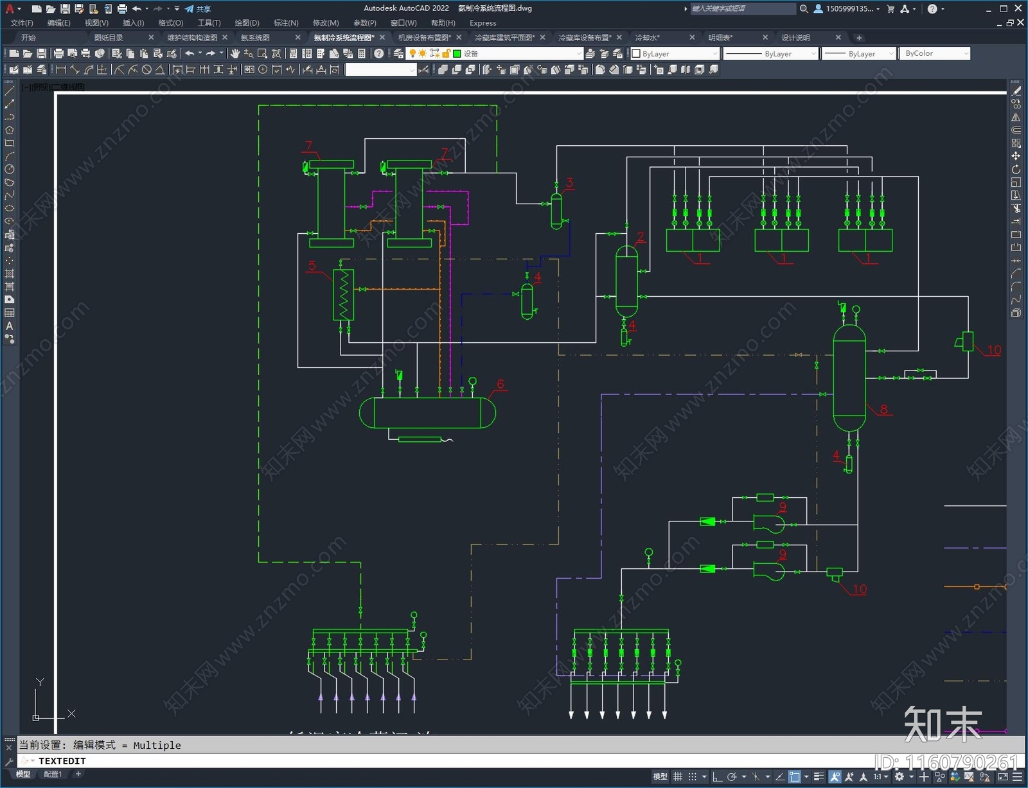This screenshot has width=1028, height=788.
Task: Select the multiline text A tool
Action: pos(9,326)
